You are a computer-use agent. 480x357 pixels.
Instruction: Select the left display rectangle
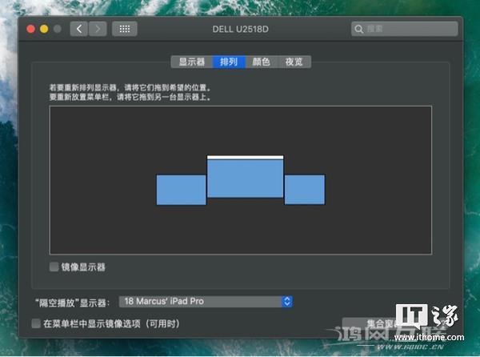click(x=182, y=190)
